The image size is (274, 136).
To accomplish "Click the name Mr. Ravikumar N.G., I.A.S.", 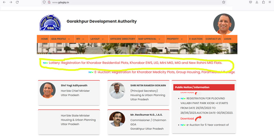I will (x=147, y=115).
